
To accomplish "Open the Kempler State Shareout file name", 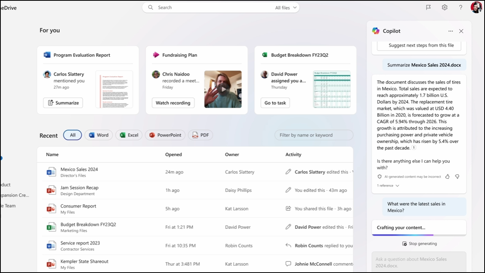I will coord(84,261).
